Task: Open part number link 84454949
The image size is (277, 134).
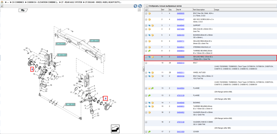Action: click(x=181, y=57)
